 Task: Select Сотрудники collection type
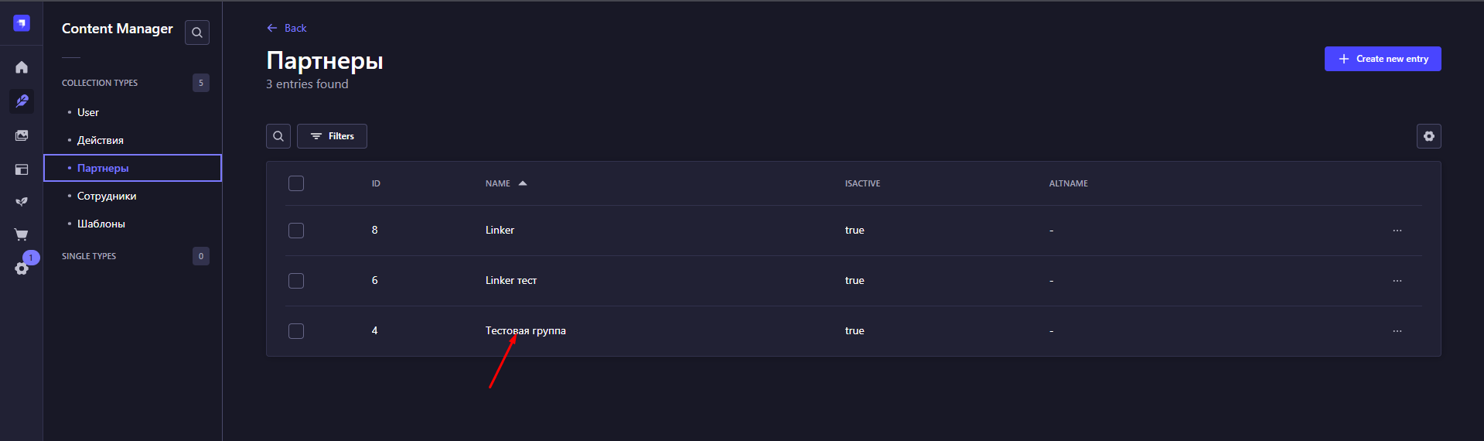(x=107, y=196)
